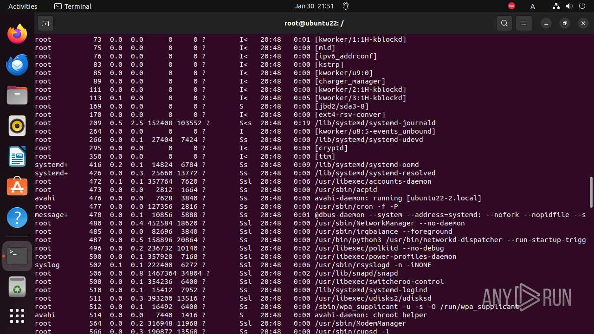594x334 pixels.
Task: Click the red do-not-disturb indicator icon
Action: [x=511, y=6]
